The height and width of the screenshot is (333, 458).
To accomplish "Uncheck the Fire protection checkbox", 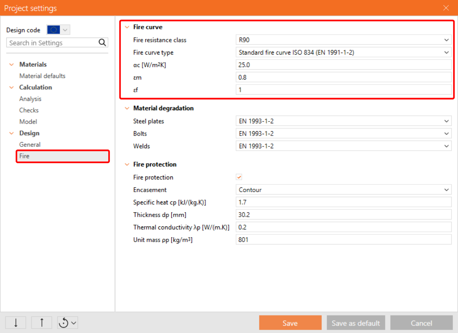I will [x=239, y=177].
